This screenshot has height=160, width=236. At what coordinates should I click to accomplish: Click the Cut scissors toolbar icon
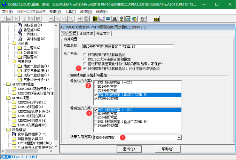25,19
